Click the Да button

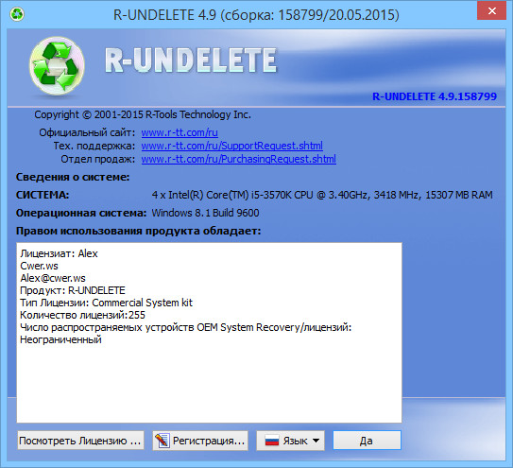point(367,441)
